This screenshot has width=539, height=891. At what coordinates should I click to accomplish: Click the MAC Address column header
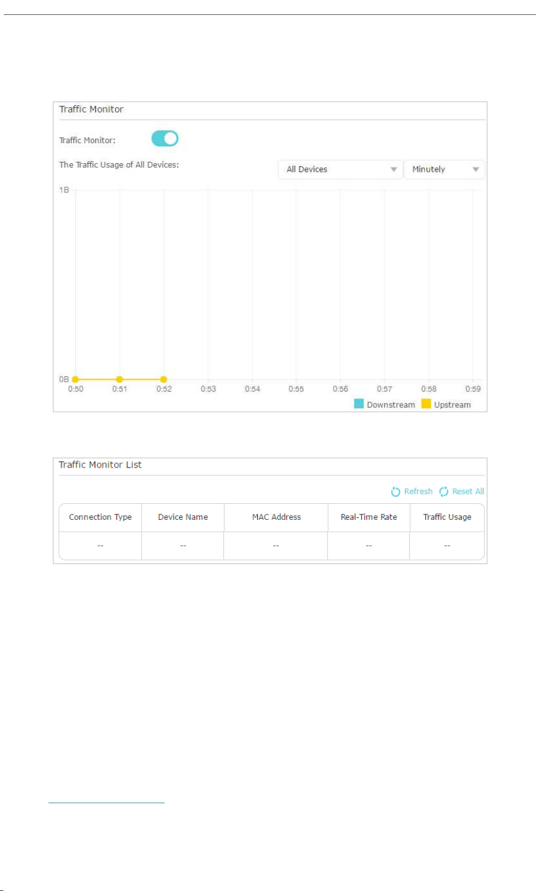(276, 517)
